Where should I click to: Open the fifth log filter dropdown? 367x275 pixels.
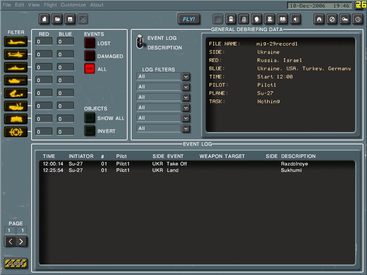click(186, 118)
